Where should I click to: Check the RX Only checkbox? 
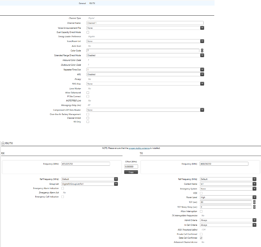click(88, 122)
